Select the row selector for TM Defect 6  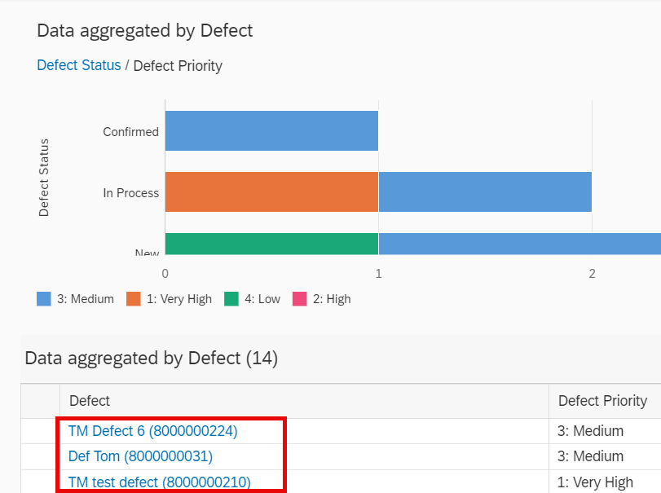(x=40, y=431)
